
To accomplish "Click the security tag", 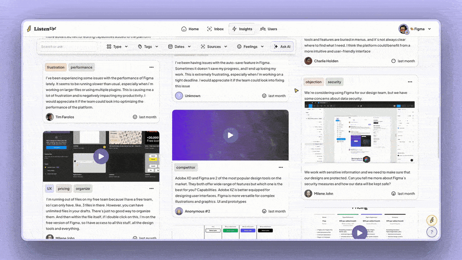I will tap(335, 82).
